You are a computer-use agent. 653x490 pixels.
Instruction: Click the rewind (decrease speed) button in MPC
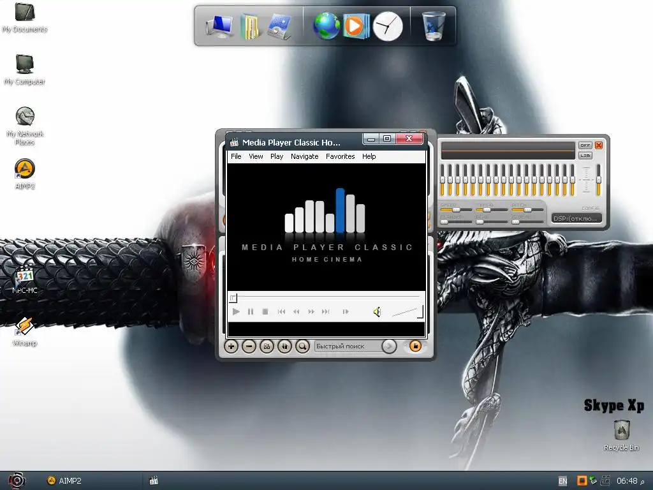coord(296,311)
